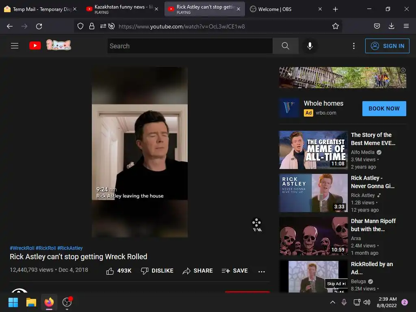Image resolution: width=416 pixels, height=312 pixels.
Task: Click the Arxa channel name
Action: (x=356, y=238)
